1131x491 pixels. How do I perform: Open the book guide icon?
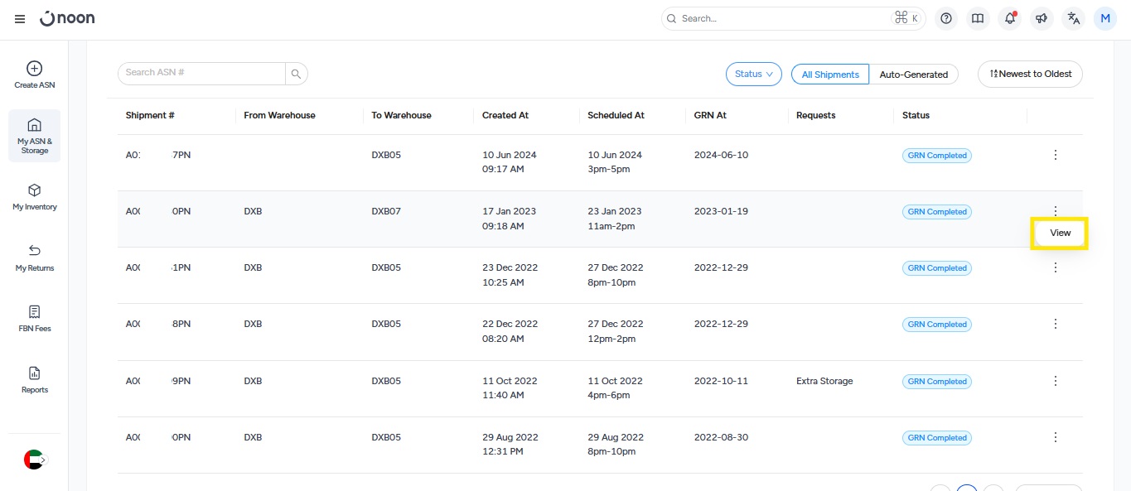[x=978, y=18]
